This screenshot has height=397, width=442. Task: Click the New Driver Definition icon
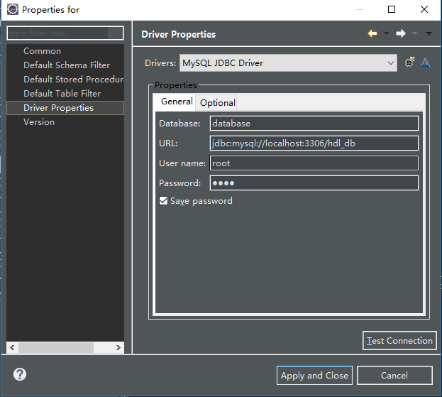pyautogui.click(x=409, y=62)
